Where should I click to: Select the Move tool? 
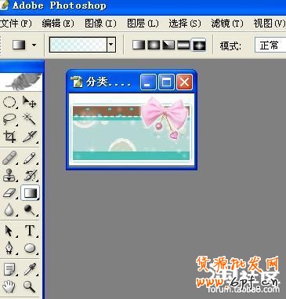point(29,102)
